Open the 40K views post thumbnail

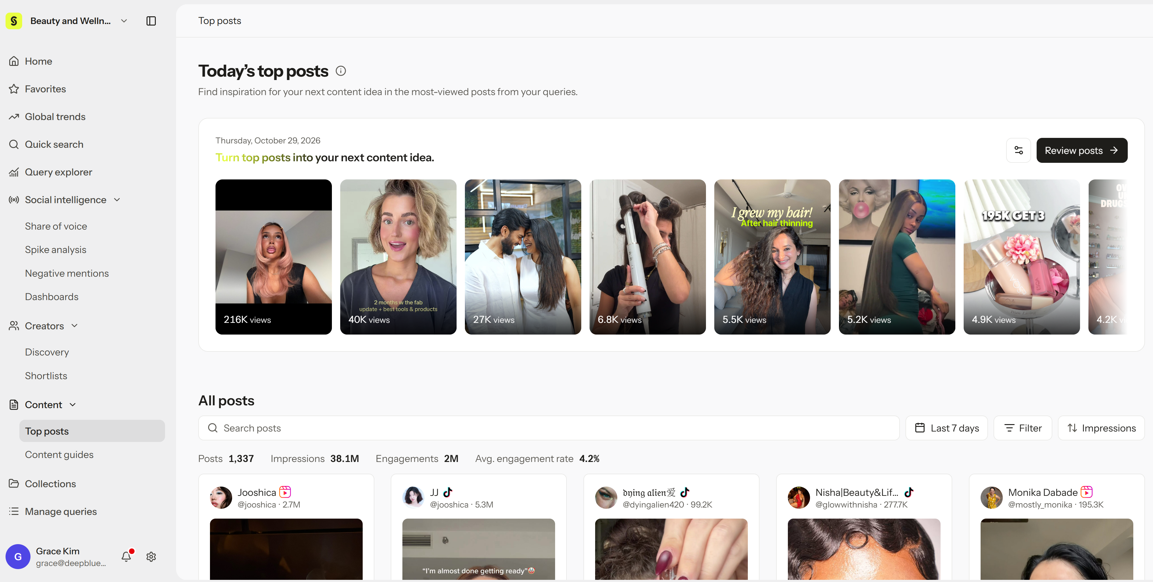point(398,257)
